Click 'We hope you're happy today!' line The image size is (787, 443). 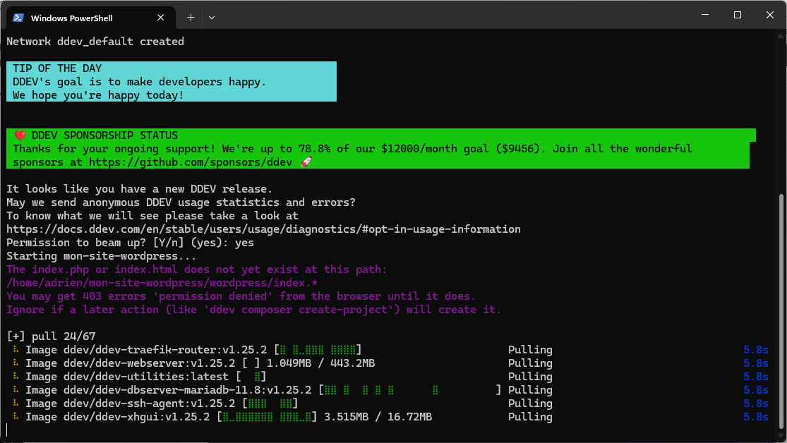(98, 95)
